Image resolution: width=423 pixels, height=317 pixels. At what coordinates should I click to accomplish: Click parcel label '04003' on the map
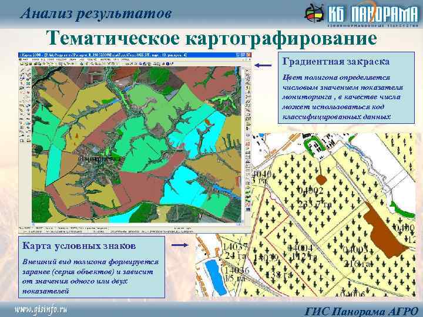(x=355, y=250)
